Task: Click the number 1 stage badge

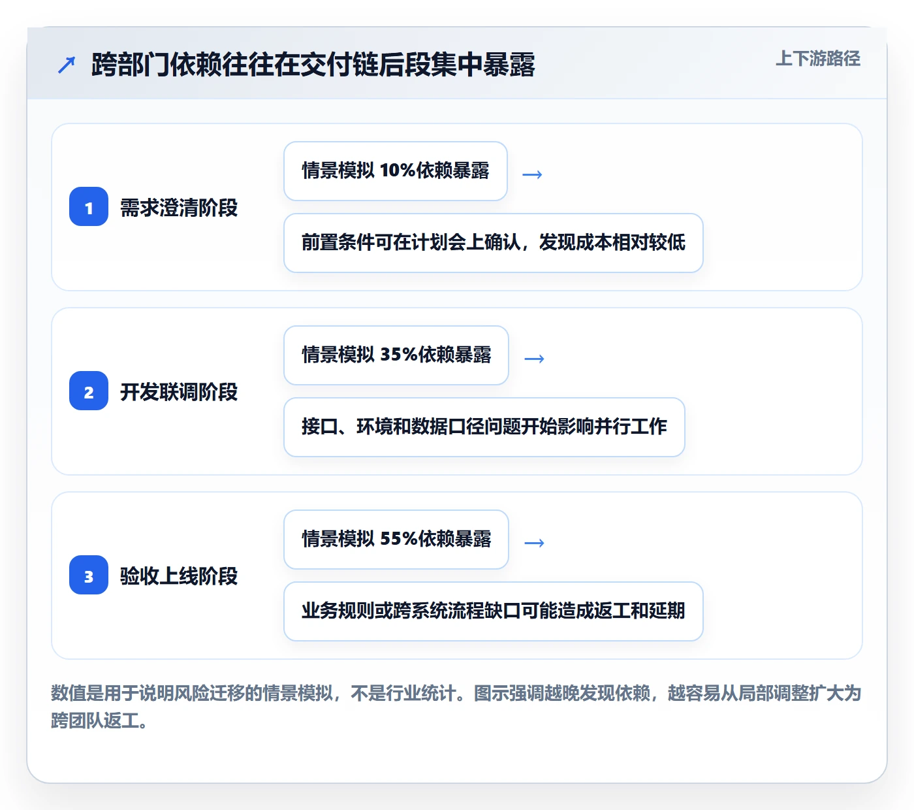Action: (89, 207)
